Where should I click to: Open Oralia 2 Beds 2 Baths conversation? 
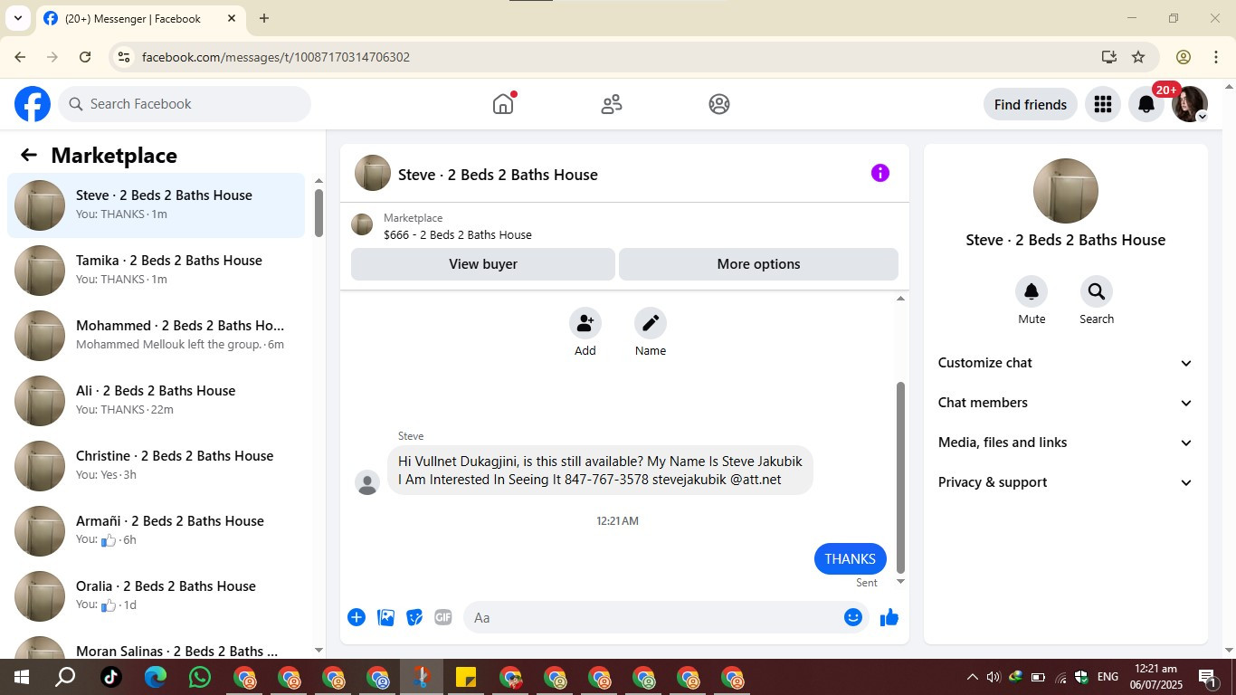(x=156, y=596)
